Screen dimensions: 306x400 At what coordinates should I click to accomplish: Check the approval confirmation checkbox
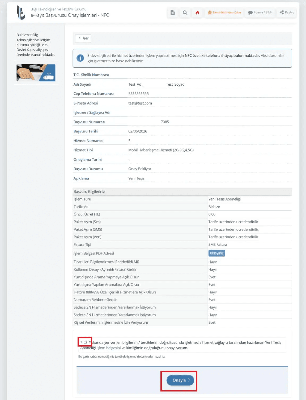[x=85, y=342]
